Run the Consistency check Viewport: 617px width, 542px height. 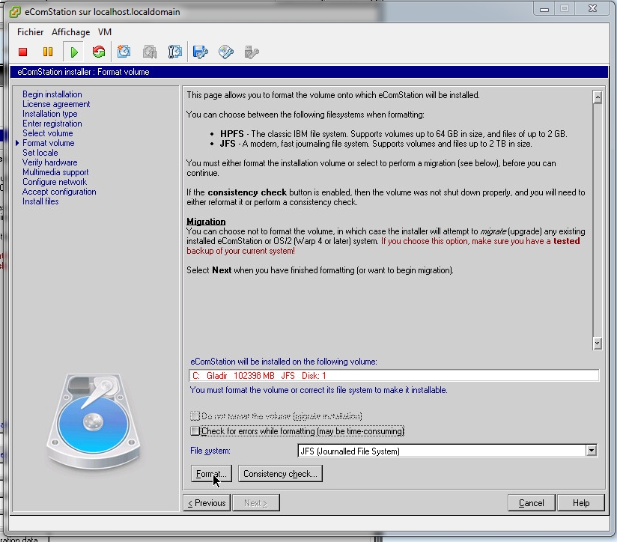280,473
